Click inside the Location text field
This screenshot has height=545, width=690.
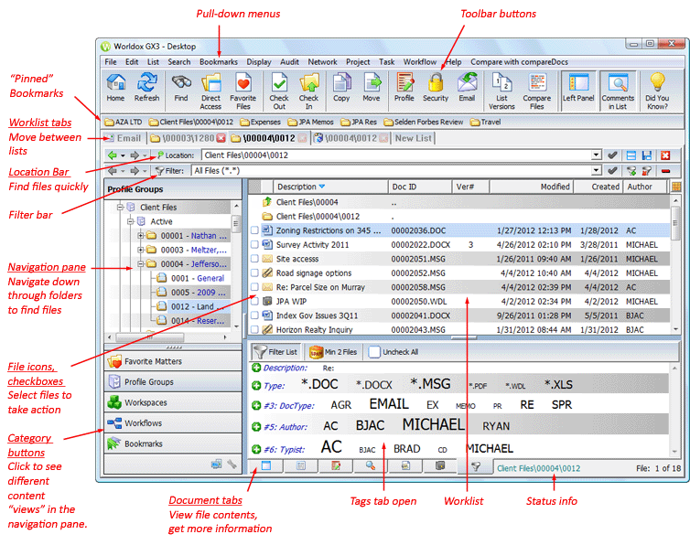click(x=396, y=155)
